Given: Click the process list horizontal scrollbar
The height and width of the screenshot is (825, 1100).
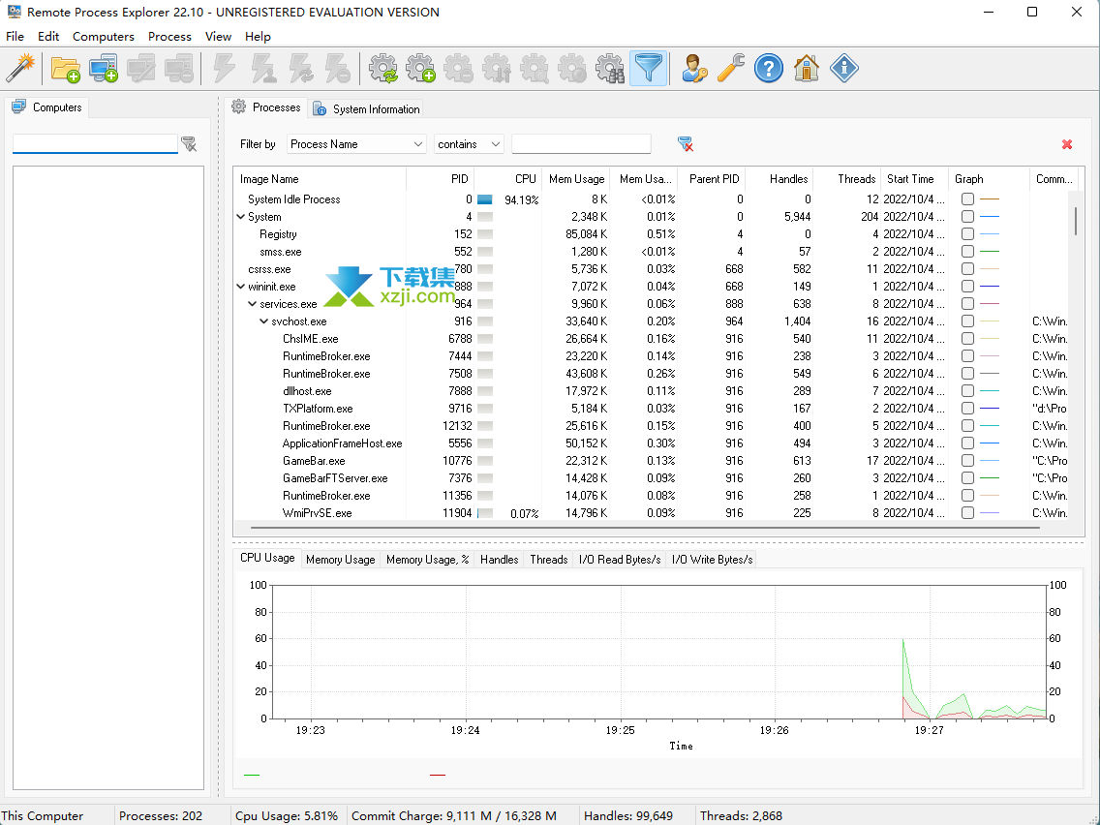Looking at the screenshot, I should [644, 528].
